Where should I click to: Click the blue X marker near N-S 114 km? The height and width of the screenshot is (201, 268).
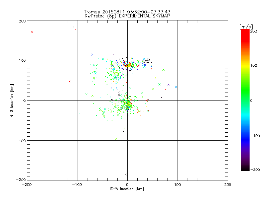92,55
